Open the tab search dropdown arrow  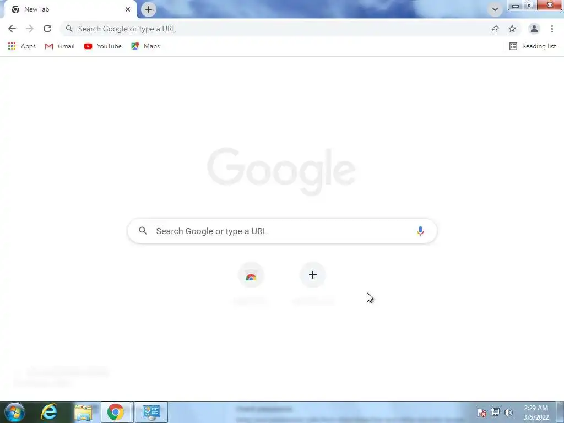tap(495, 9)
